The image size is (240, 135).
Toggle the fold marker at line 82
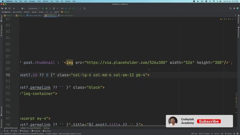[x=19, y=25]
